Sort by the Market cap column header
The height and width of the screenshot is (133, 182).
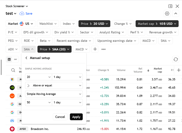coord(157,70)
